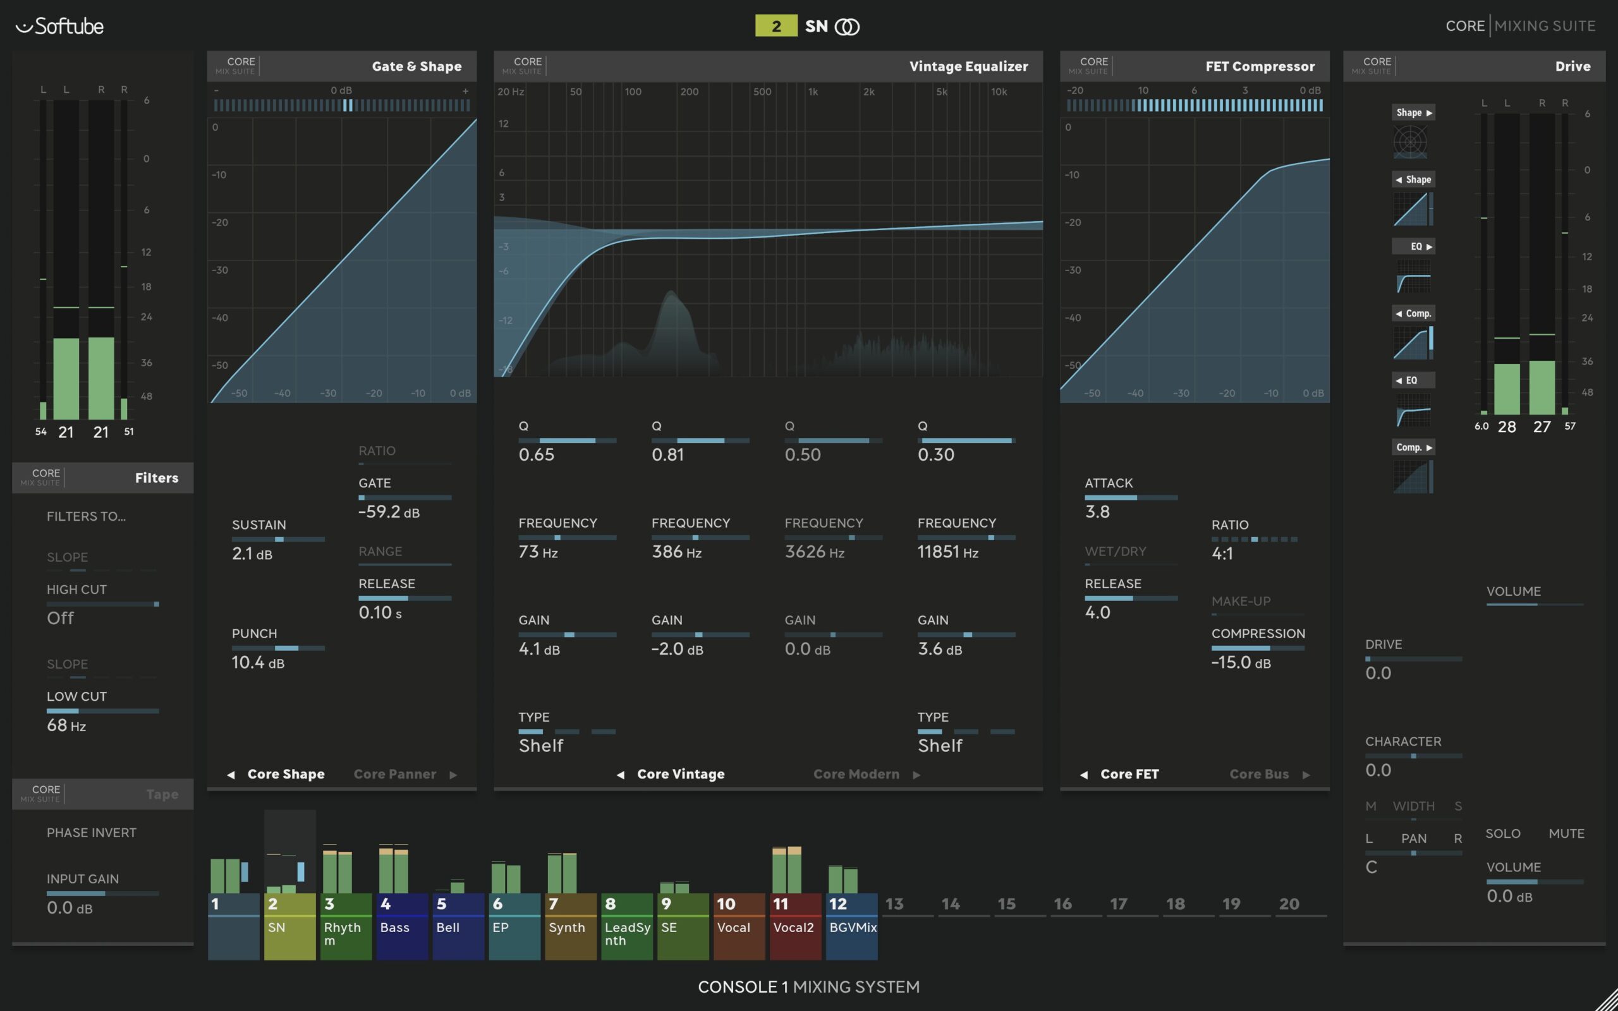
Task: Expand the ◀ Shape label in chain
Action: [1414, 179]
